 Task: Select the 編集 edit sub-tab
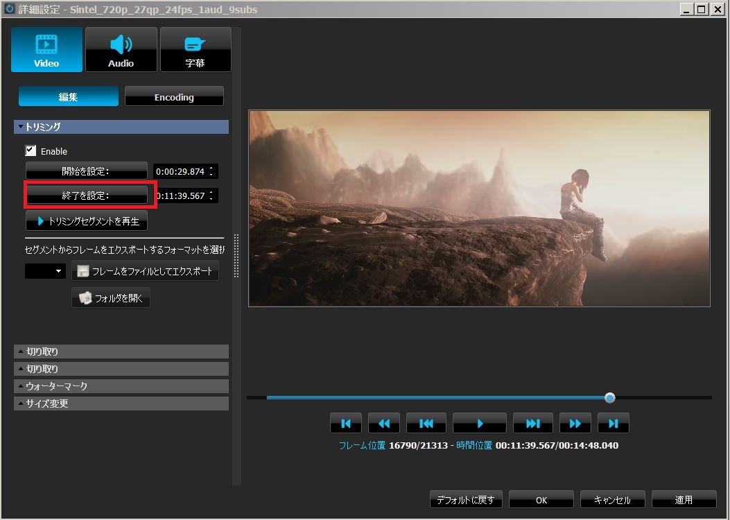coord(69,96)
